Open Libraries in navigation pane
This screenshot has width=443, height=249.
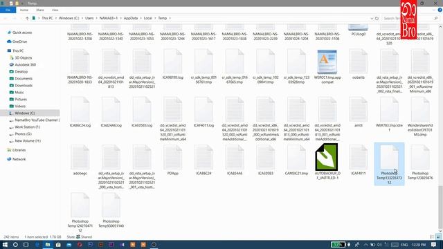click(19, 150)
